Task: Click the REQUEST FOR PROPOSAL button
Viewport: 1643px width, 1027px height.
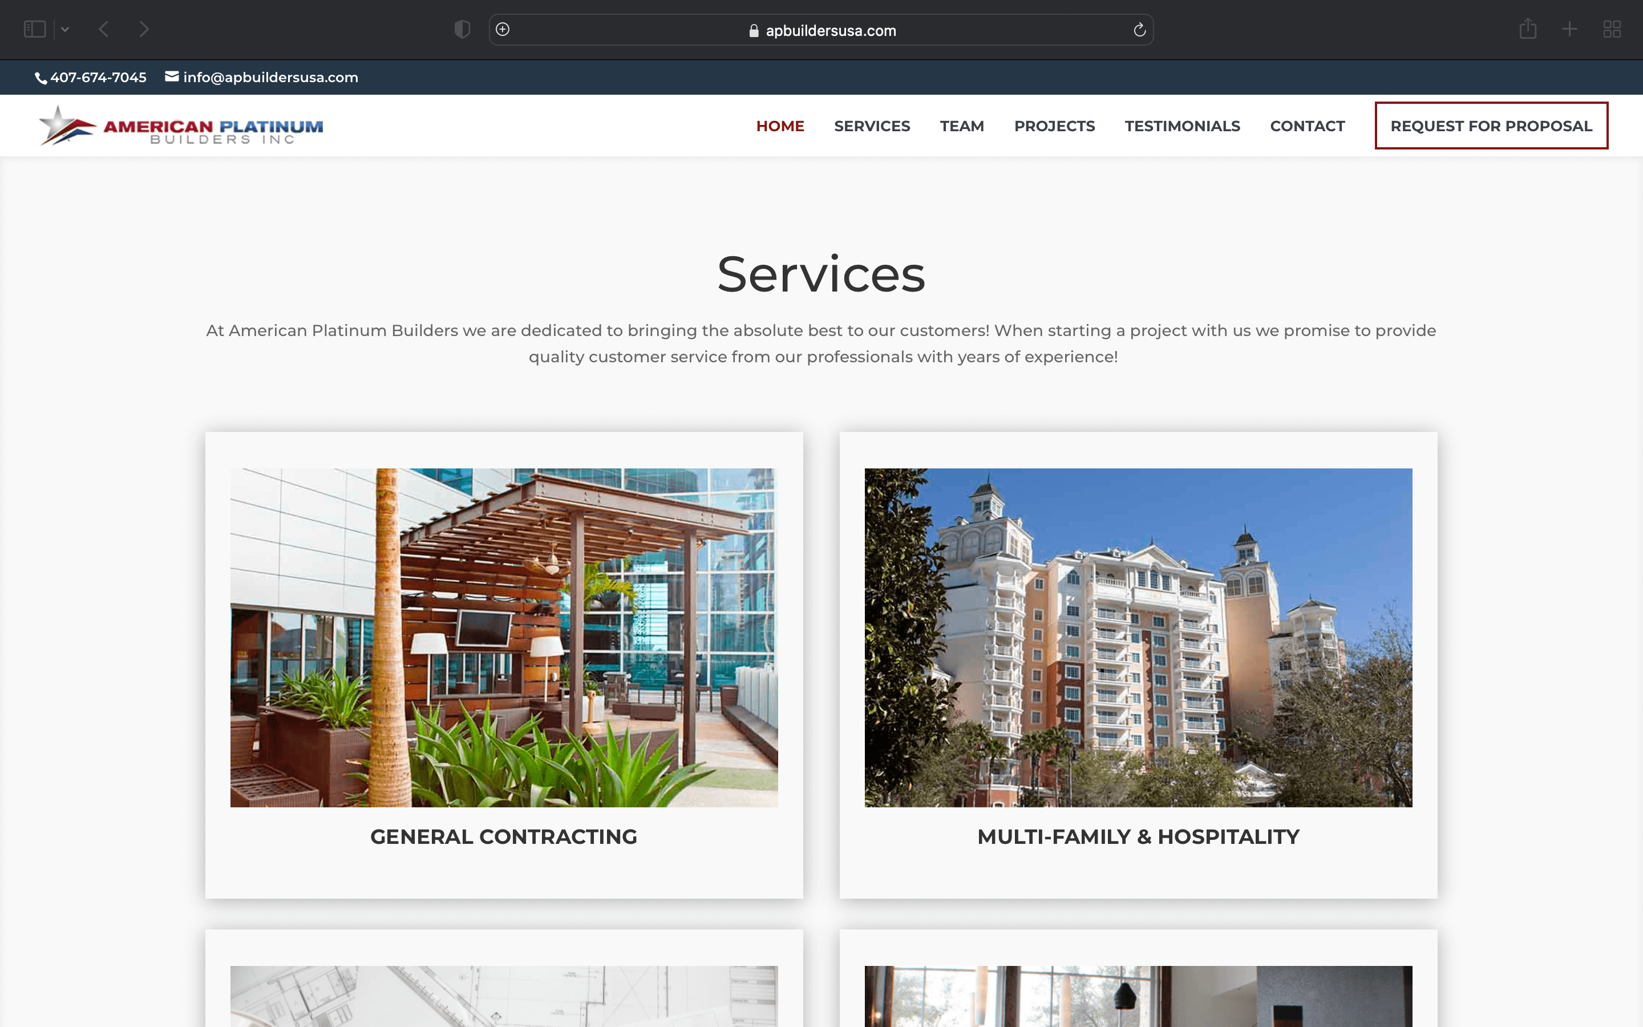Action: click(1491, 126)
